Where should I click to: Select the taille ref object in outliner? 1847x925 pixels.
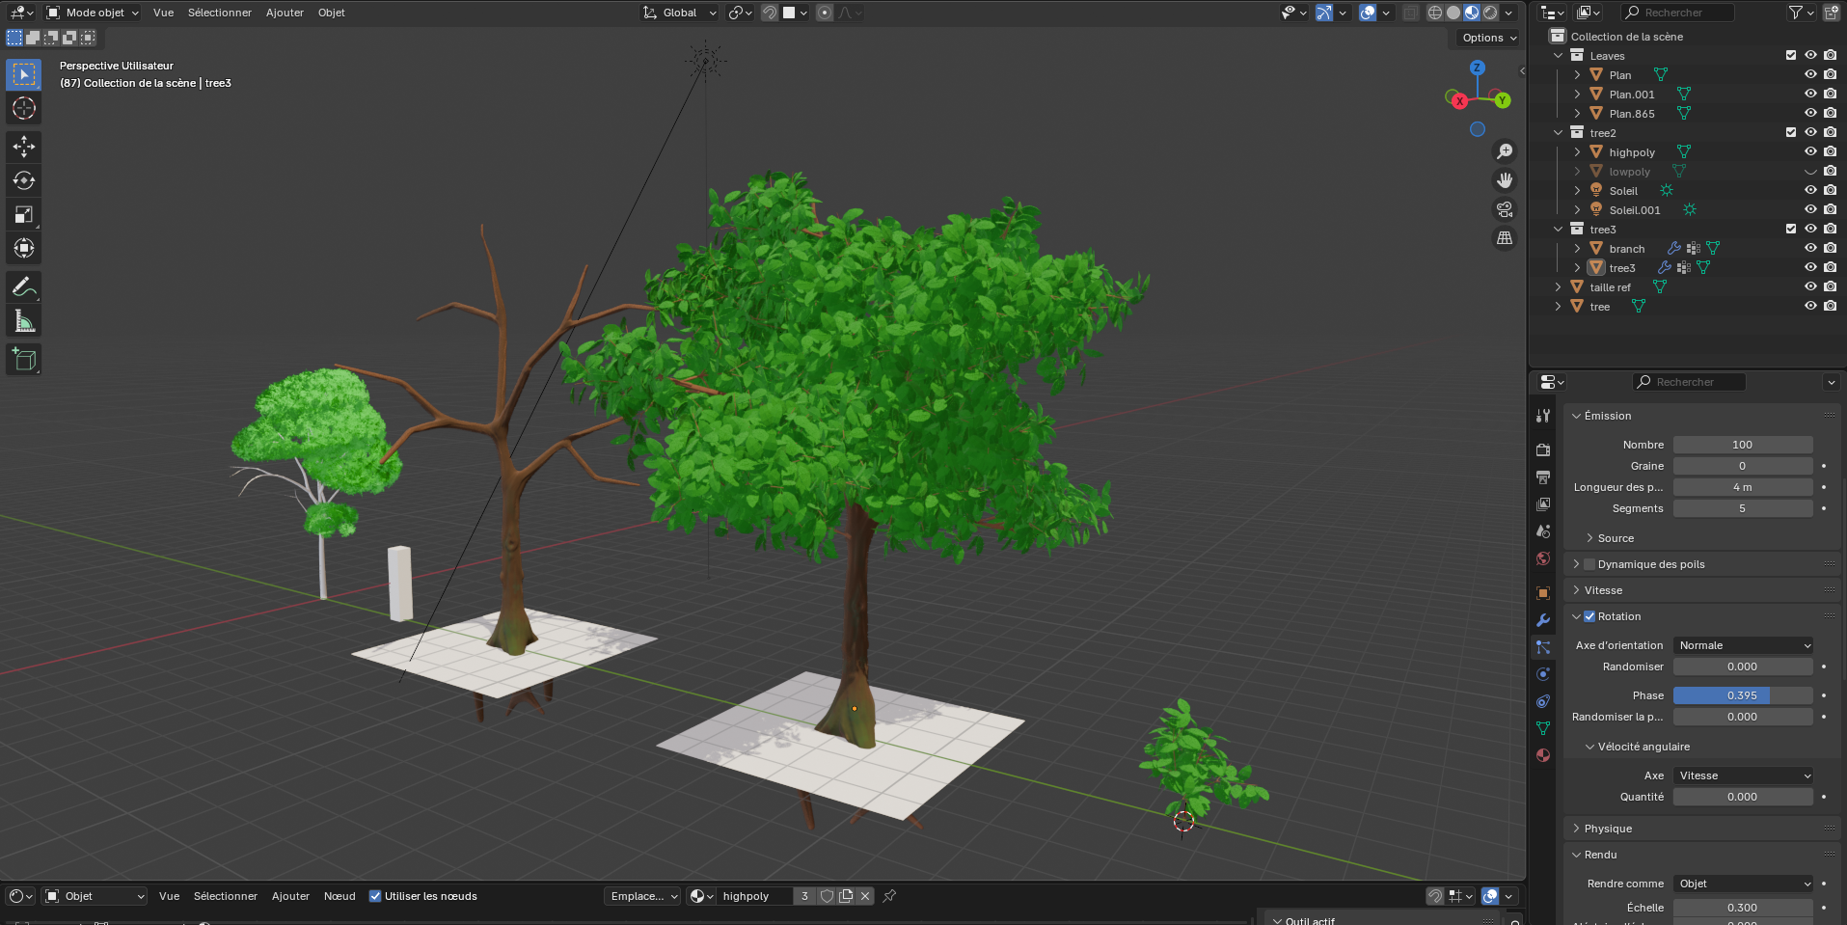click(x=1610, y=287)
